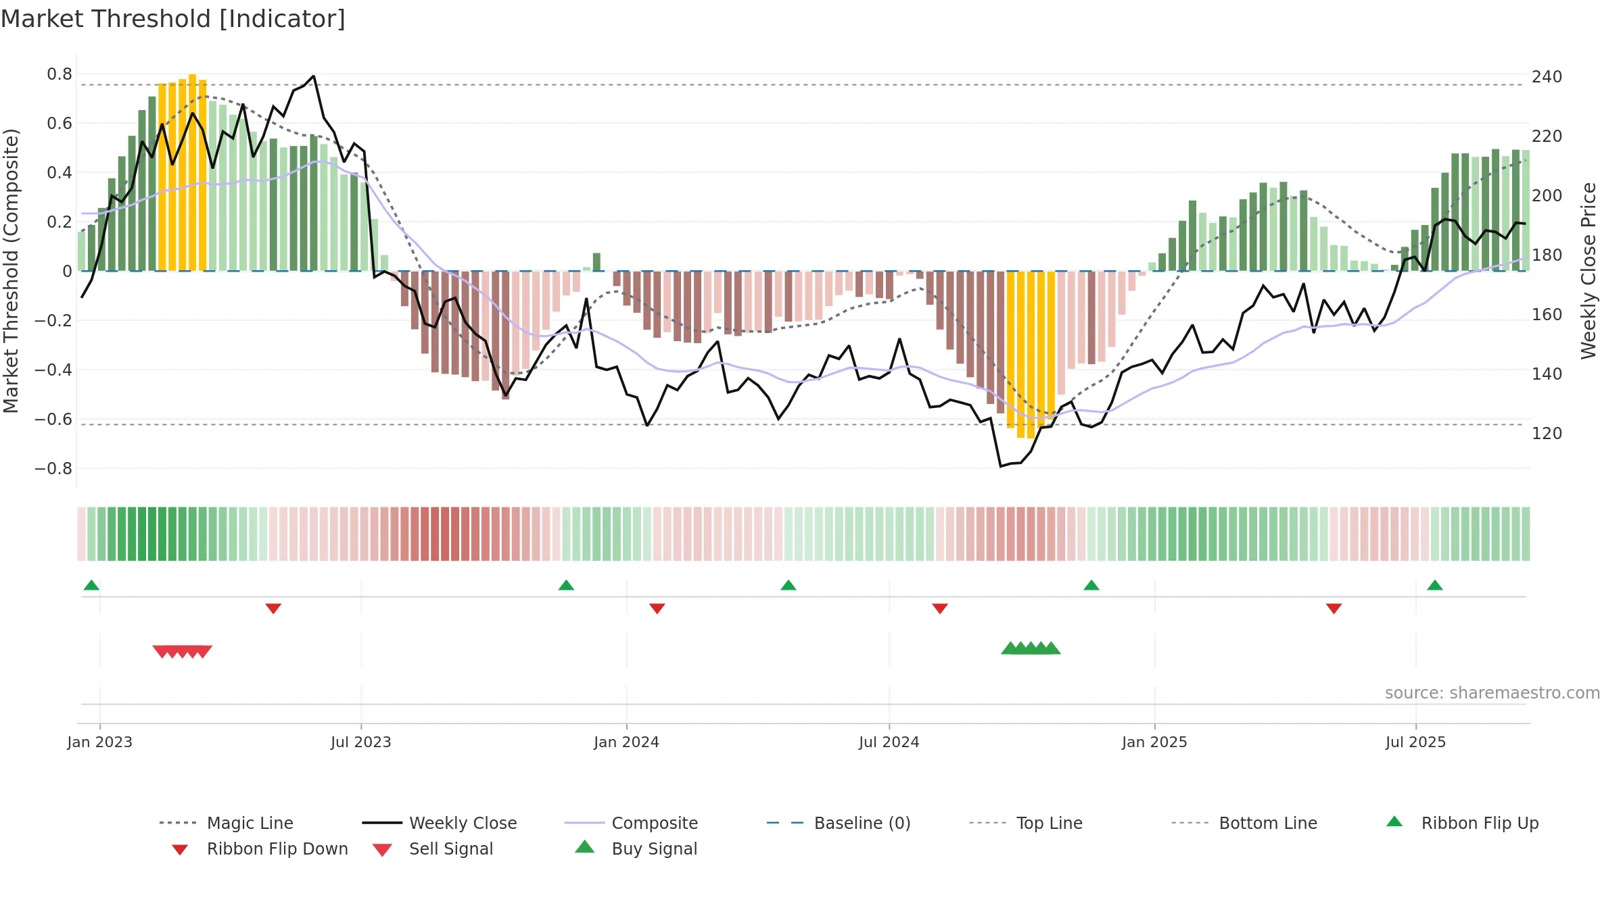The image size is (1623, 912).
Task: Click the last ribbon flip up marker after Jul 2025
Action: point(1435,585)
